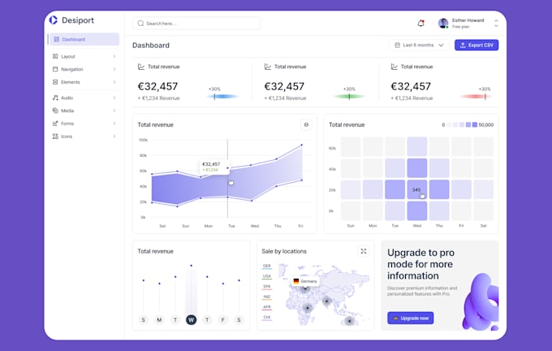Viewport: 552px width, 351px height.
Task: Expand the Icons submenu chevron
Action: tap(114, 136)
